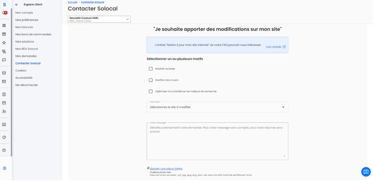Tick Optimiser ma visibilité sur les moteurs checkbox
Image resolution: width=373 pixels, height=181 pixels.
(151, 92)
